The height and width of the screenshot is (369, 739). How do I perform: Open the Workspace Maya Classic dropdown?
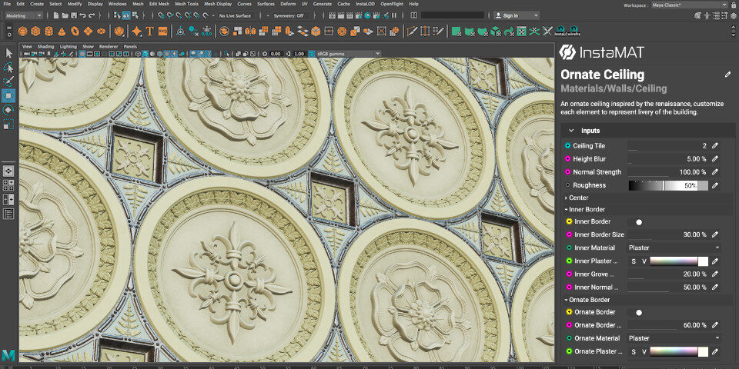pos(690,5)
